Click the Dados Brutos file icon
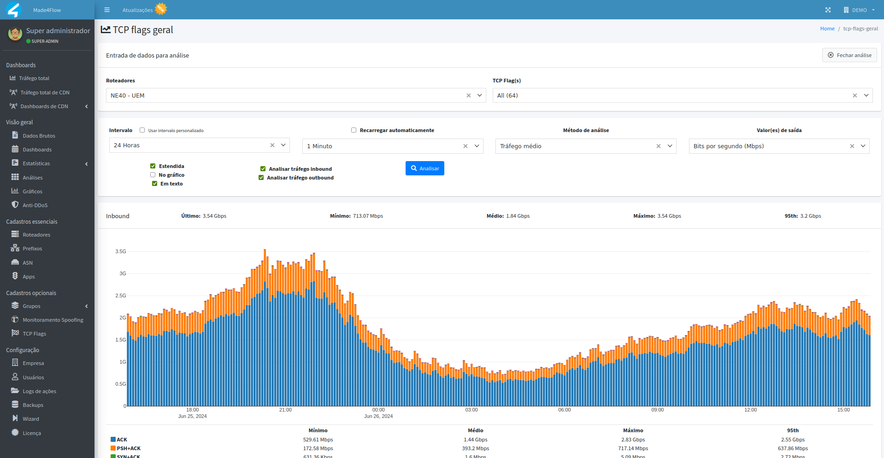Screen dimensions: 884x458 [15, 135]
